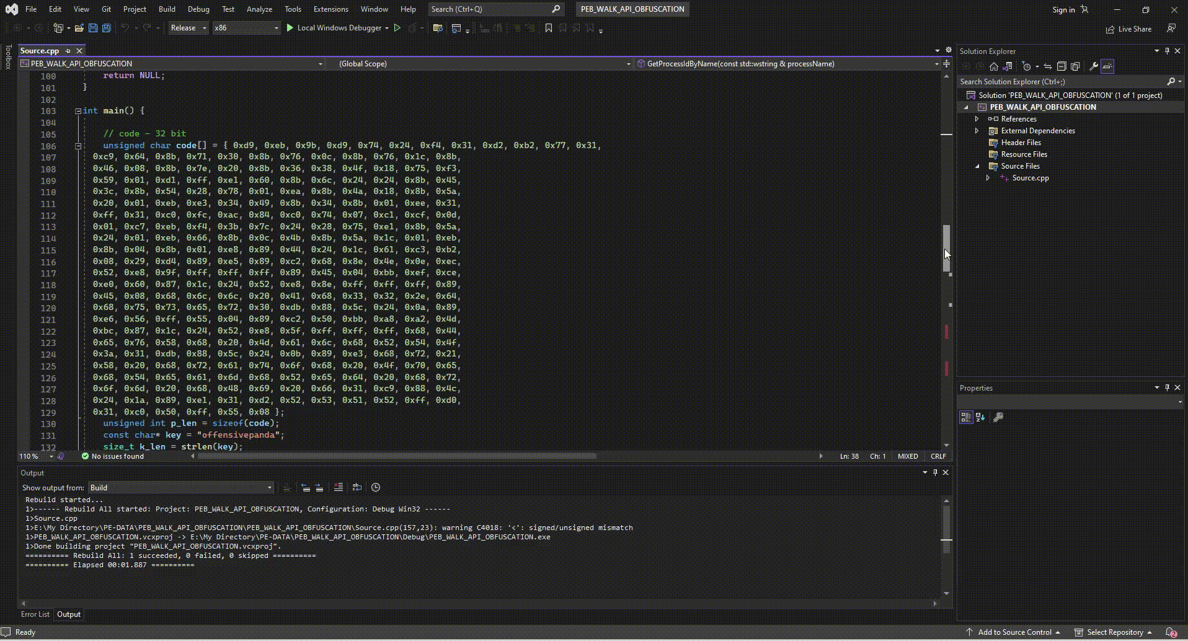
Task: Toggle a bookmark with the bookmark icon
Action: (x=549, y=28)
